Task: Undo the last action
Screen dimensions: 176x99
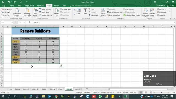Action: 9,2
